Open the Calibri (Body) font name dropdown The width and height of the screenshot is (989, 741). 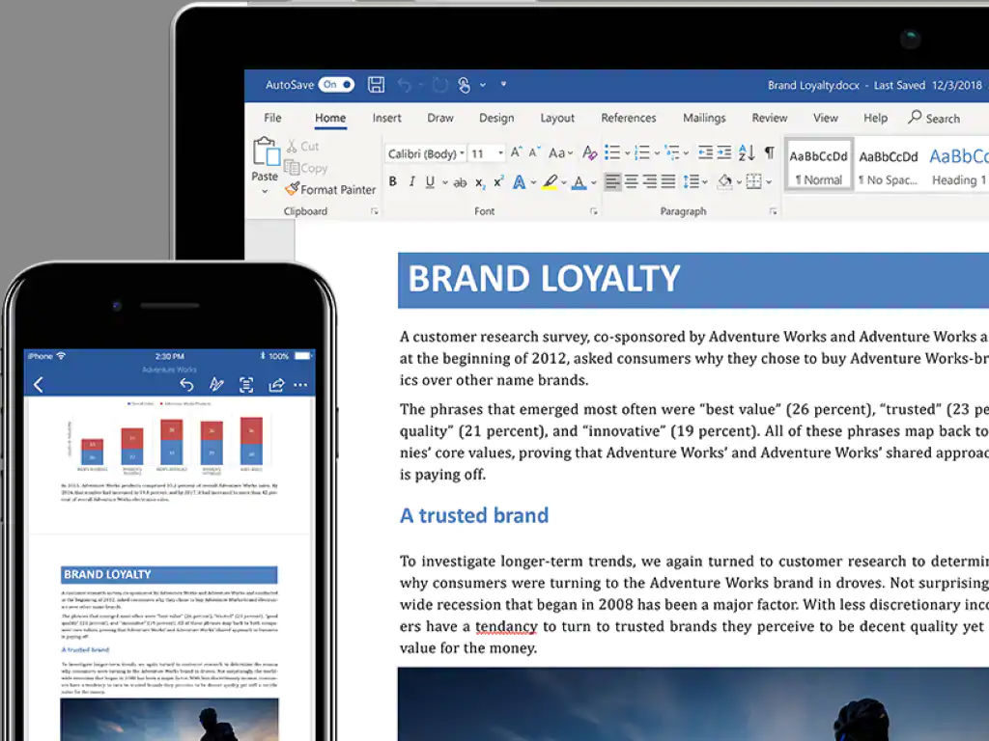tap(462, 153)
